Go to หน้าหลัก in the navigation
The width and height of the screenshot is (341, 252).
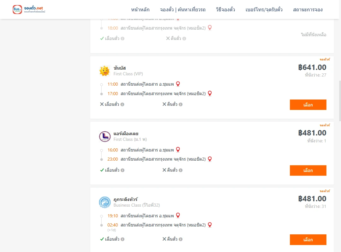tap(140, 9)
